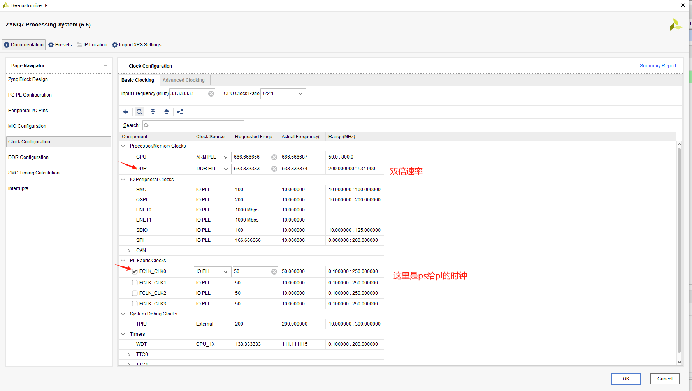Screen dimensions: 692x391
Task: Enable the FCLK_CLK2 checkbox
Action: coord(135,293)
